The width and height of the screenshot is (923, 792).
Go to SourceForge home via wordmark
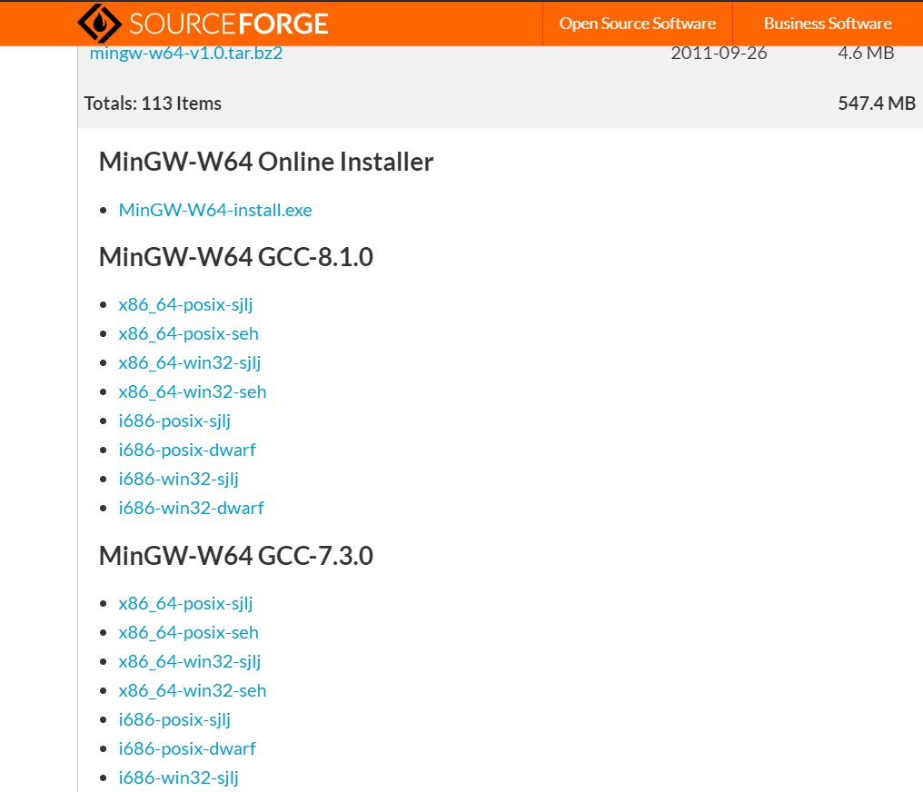click(228, 25)
